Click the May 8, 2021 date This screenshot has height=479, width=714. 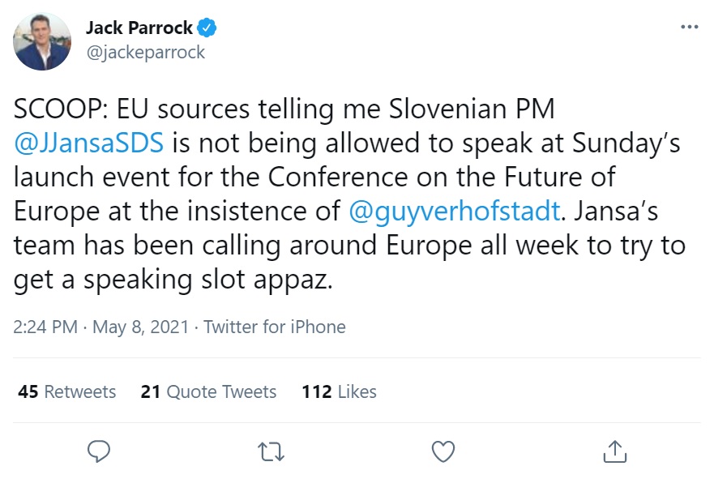(140, 327)
